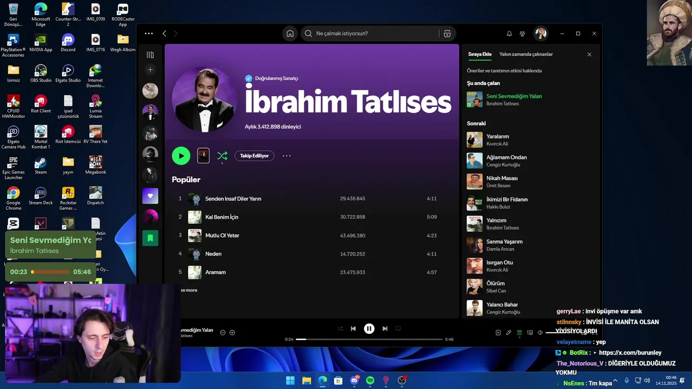Open the green bookmark Your Episodes tile
Image resolution: width=692 pixels, height=389 pixels.
150,238
